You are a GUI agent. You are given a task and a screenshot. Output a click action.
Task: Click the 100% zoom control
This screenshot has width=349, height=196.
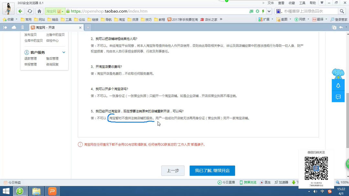[x=341, y=182]
